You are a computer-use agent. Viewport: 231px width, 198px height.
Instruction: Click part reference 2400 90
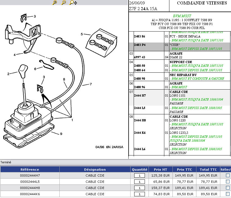click(140, 79)
